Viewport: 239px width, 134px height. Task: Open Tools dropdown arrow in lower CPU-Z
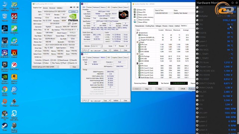pos(110,100)
